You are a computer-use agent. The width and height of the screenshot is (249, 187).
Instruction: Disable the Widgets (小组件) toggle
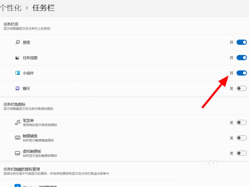242,73
